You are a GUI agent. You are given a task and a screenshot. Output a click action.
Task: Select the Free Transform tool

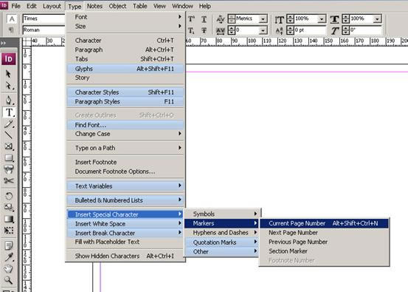8,230
